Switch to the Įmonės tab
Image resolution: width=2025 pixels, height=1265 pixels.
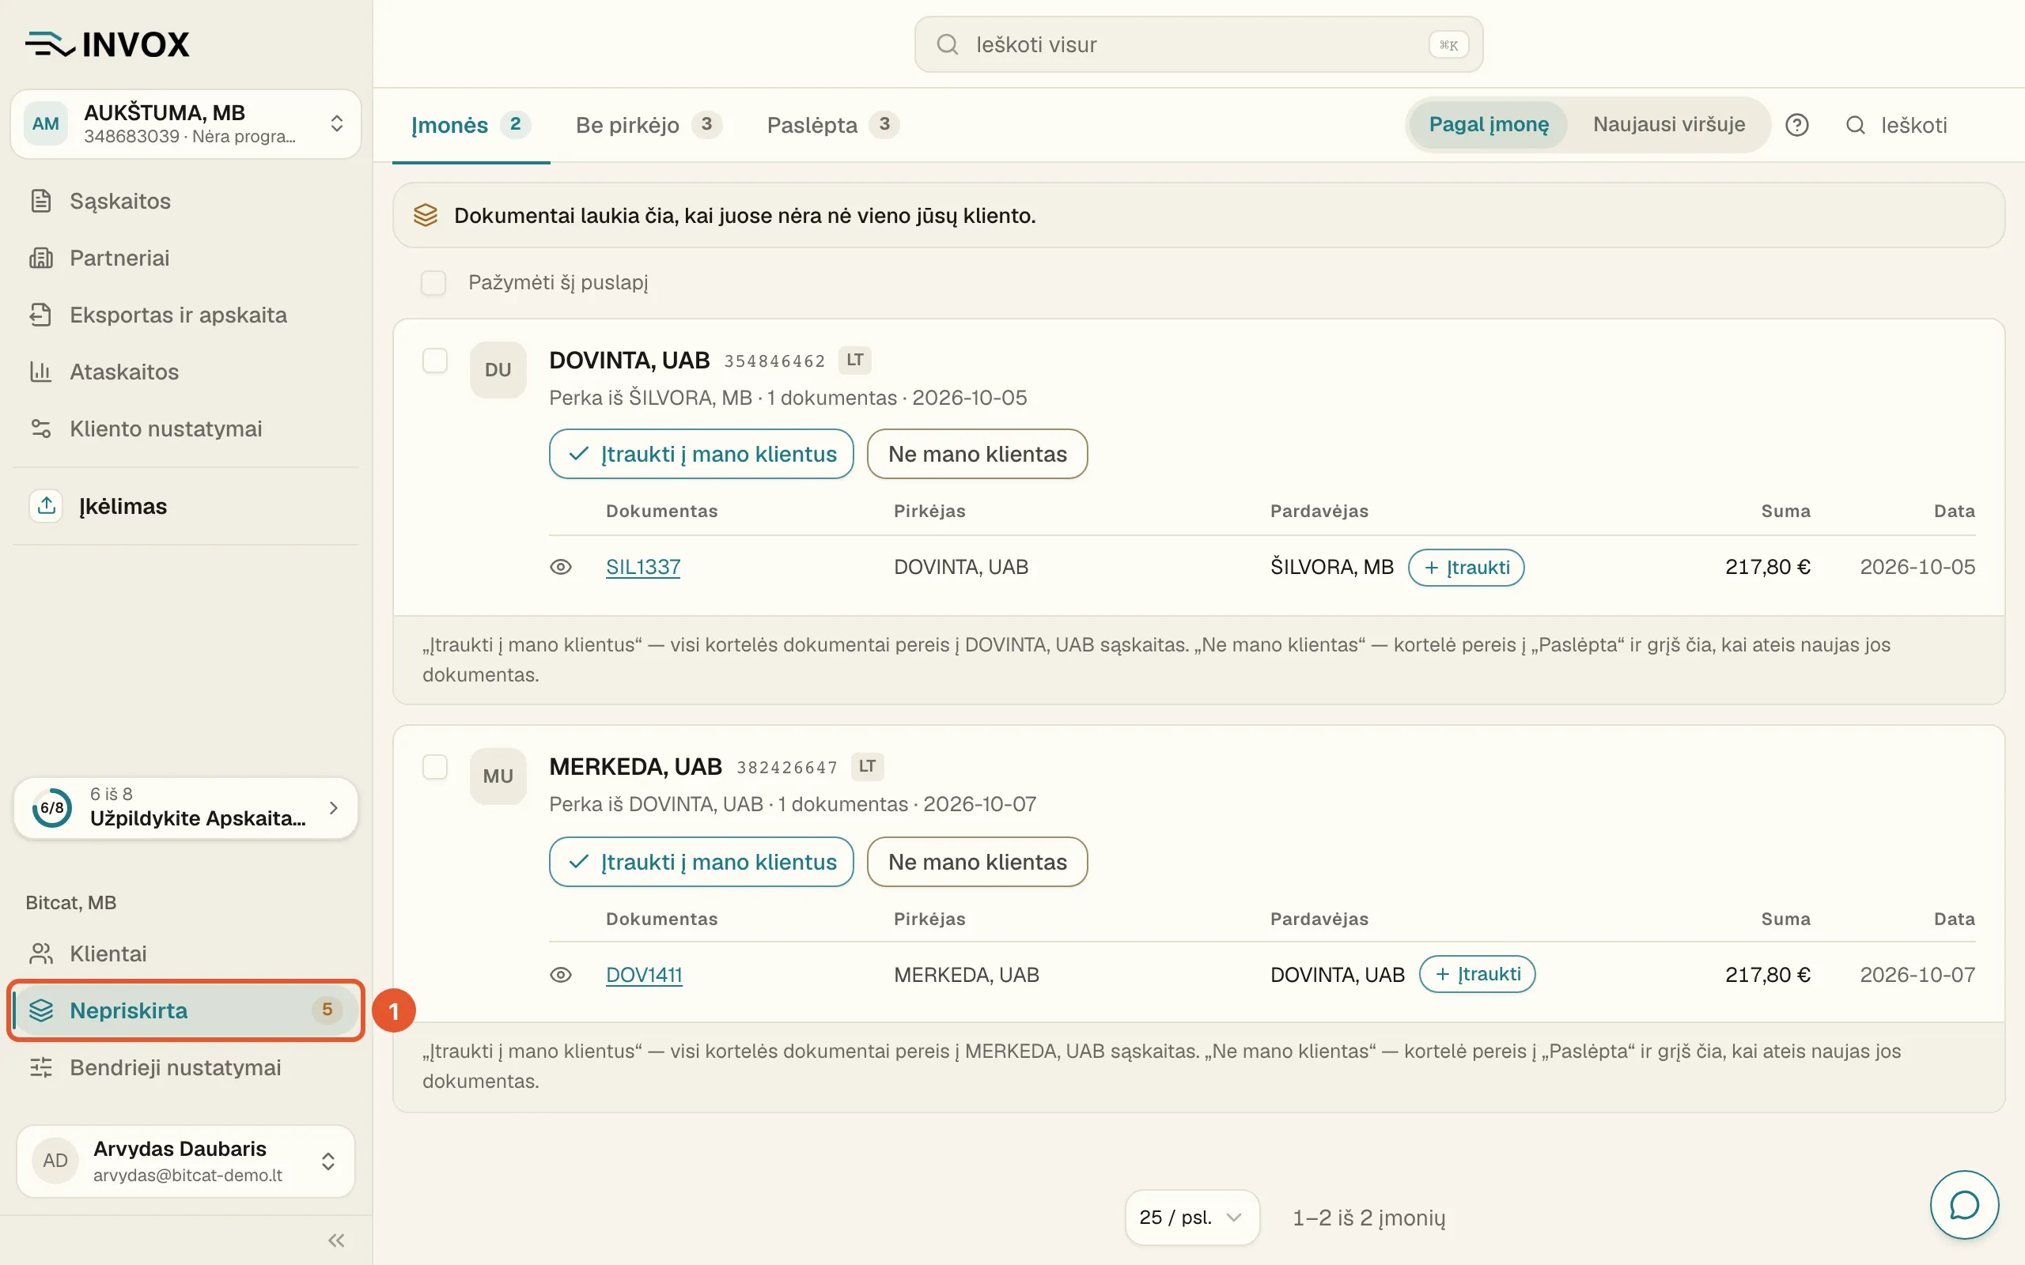(x=471, y=125)
